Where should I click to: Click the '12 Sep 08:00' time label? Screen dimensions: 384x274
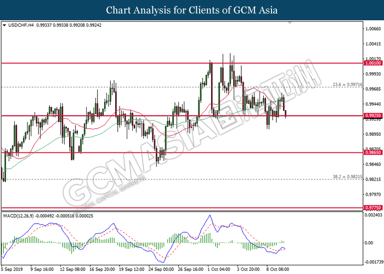tap(72, 270)
